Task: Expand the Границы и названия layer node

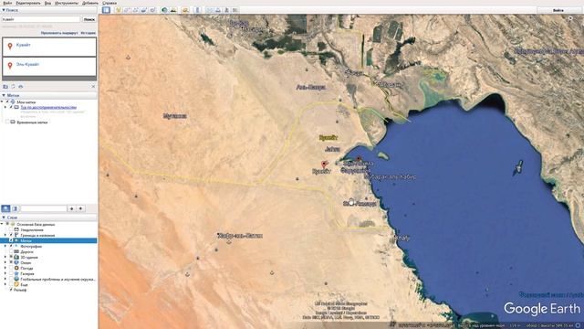Action: [5, 236]
